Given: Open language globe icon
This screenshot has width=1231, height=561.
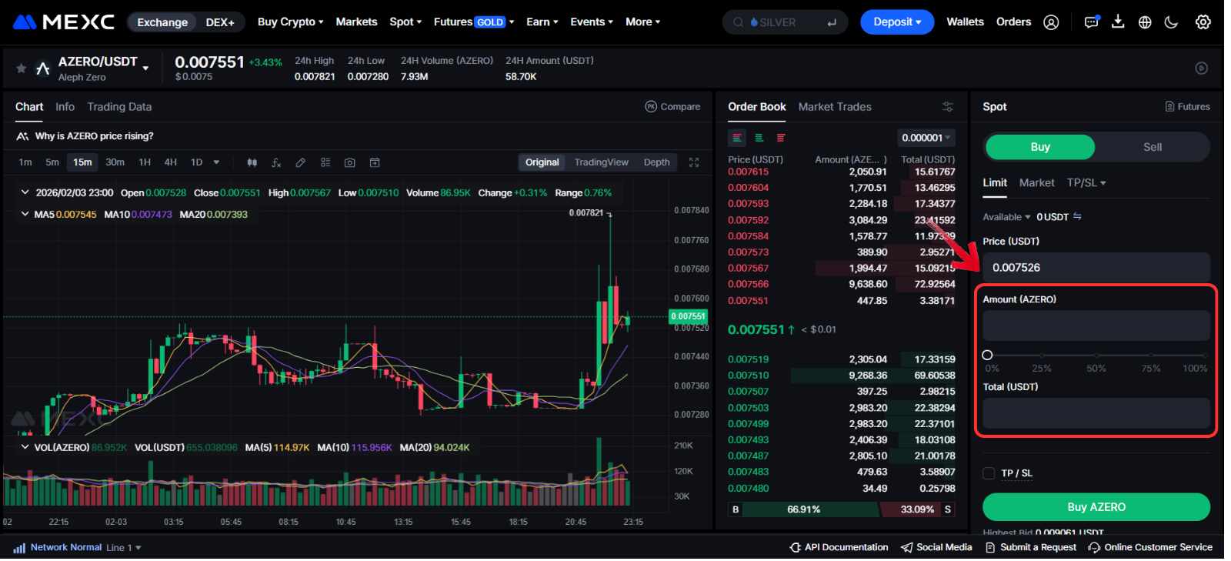Looking at the screenshot, I should [1145, 22].
